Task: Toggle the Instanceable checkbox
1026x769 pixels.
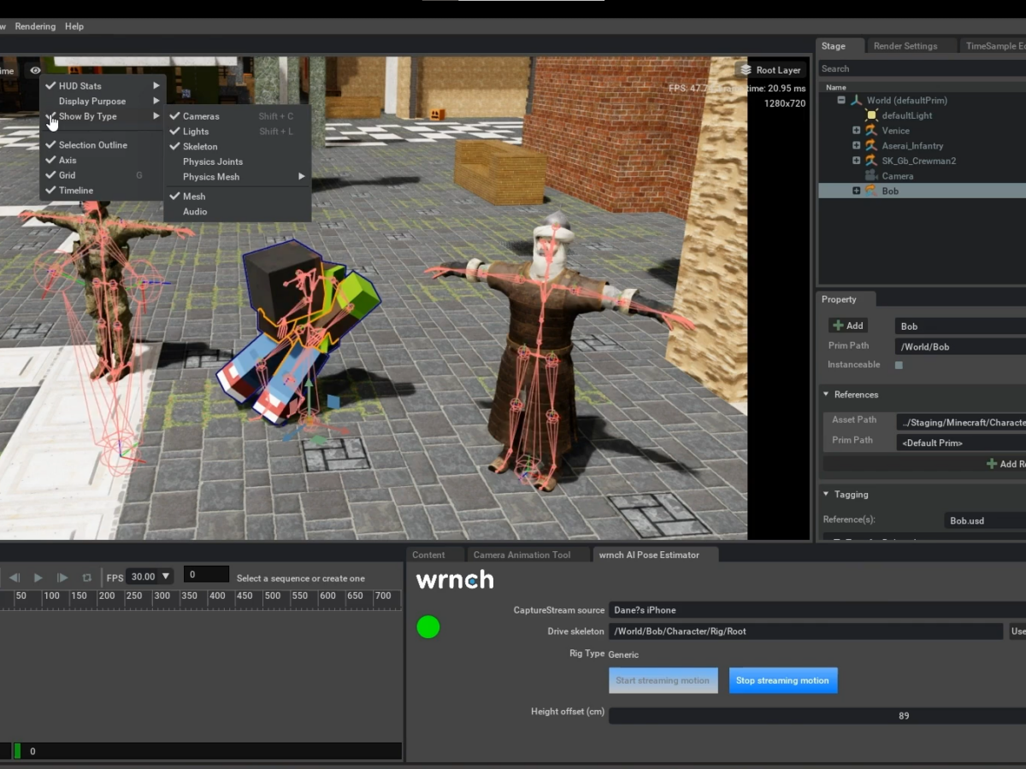Action: click(x=899, y=365)
